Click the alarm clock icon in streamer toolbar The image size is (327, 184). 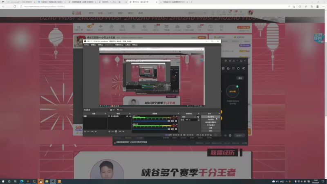pyautogui.click(x=166, y=27)
